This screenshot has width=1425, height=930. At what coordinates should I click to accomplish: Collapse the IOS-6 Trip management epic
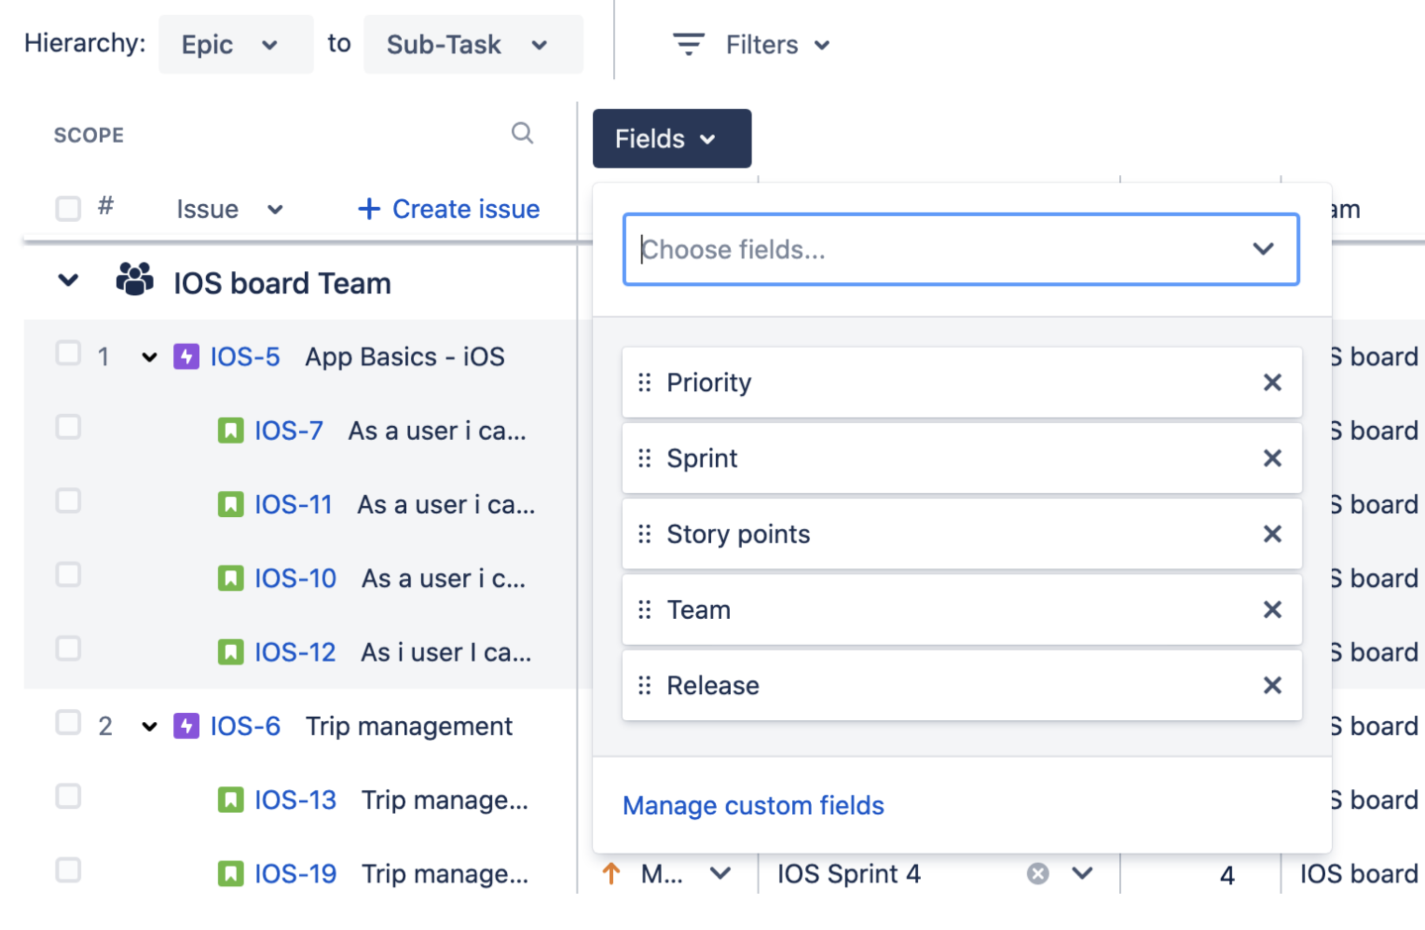pos(149,726)
